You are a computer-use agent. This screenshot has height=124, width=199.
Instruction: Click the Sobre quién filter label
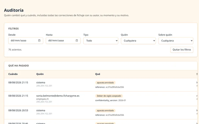165,35
